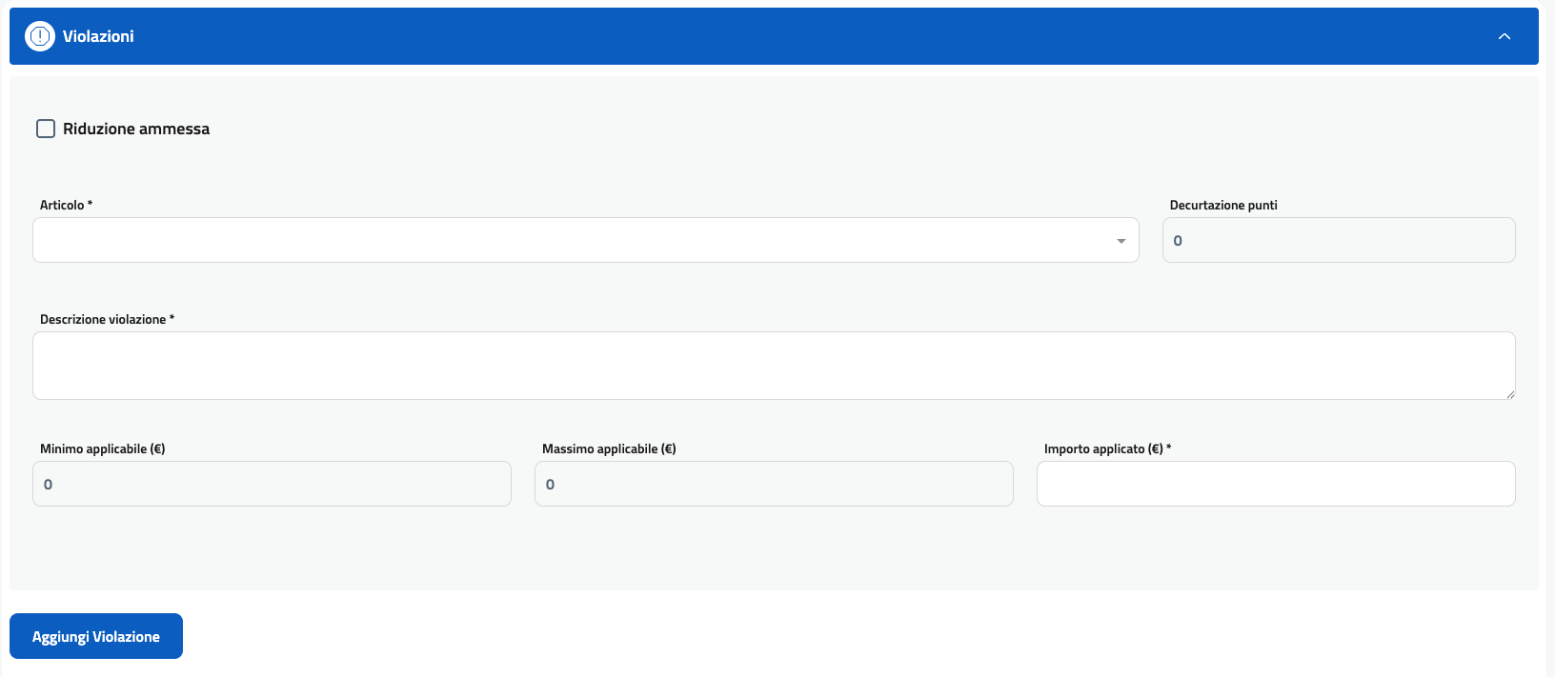Focus the Descrizione violazione text area
This screenshot has height=677, width=1555.
tap(773, 366)
